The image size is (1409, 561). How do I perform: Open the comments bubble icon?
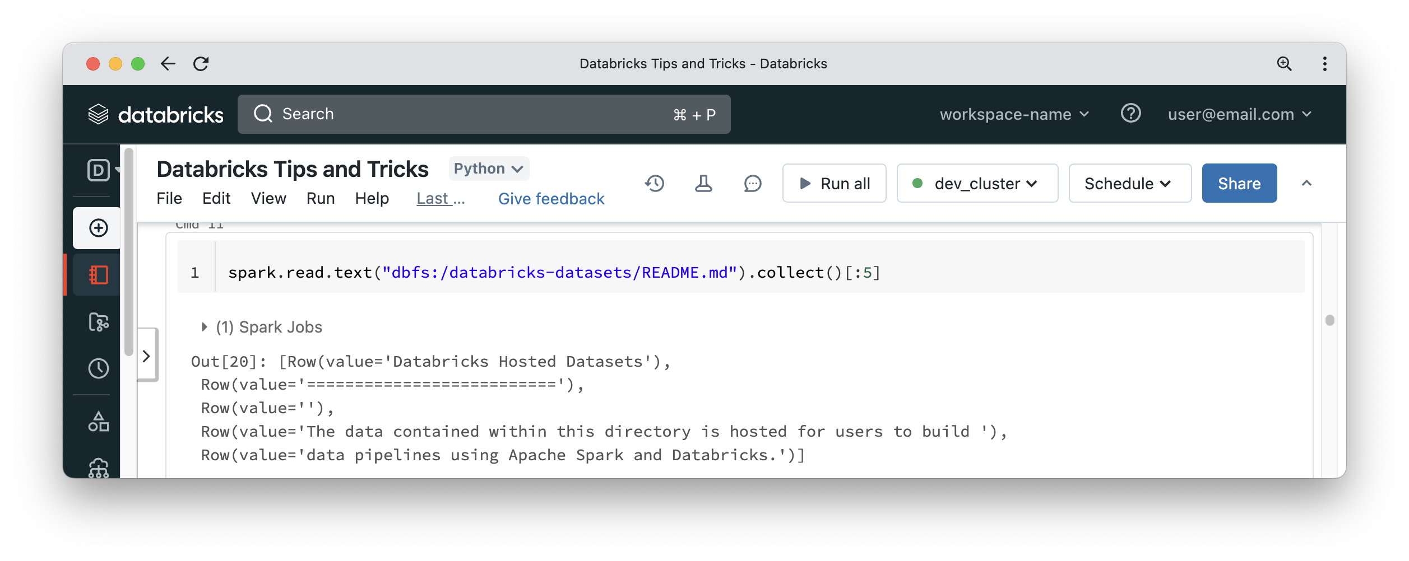click(752, 184)
